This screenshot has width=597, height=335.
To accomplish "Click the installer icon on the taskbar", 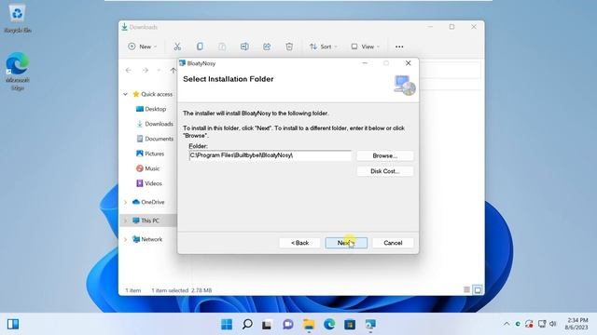I will 370,324.
